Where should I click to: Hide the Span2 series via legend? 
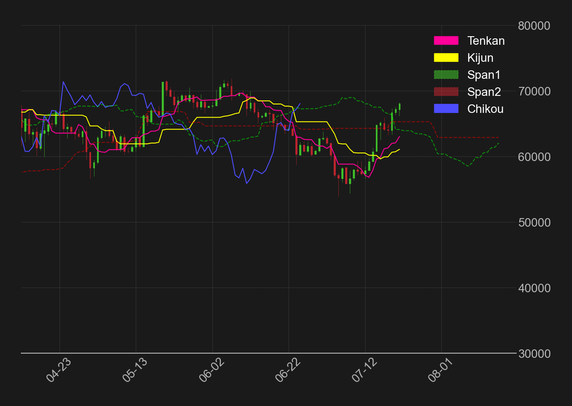467,92
